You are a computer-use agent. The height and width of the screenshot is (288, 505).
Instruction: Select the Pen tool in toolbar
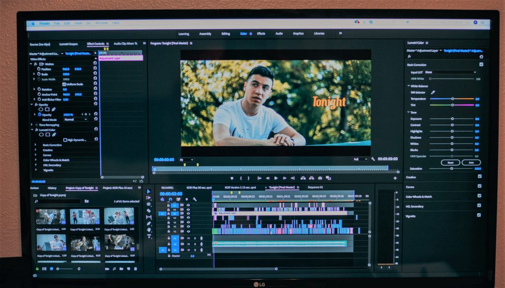click(148, 223)
